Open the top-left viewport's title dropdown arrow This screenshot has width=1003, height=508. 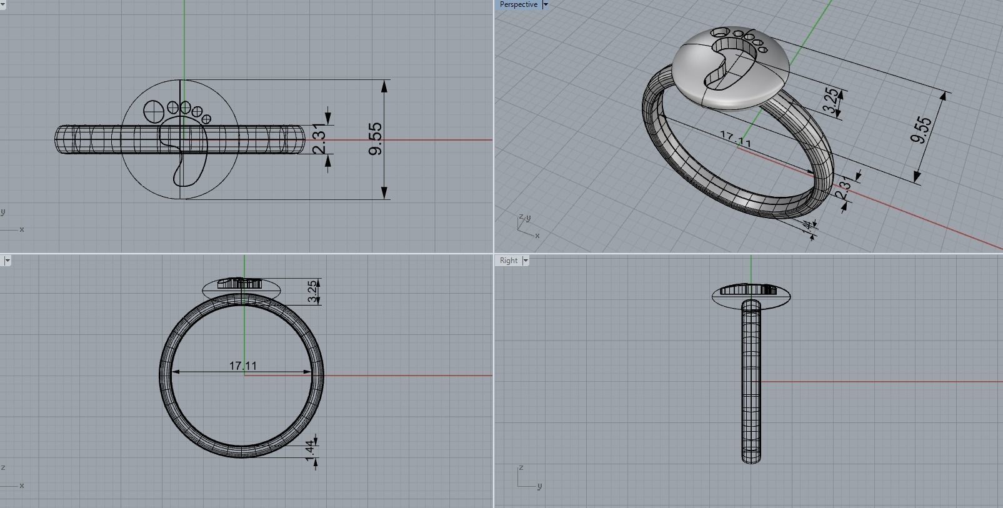(2, 4)
